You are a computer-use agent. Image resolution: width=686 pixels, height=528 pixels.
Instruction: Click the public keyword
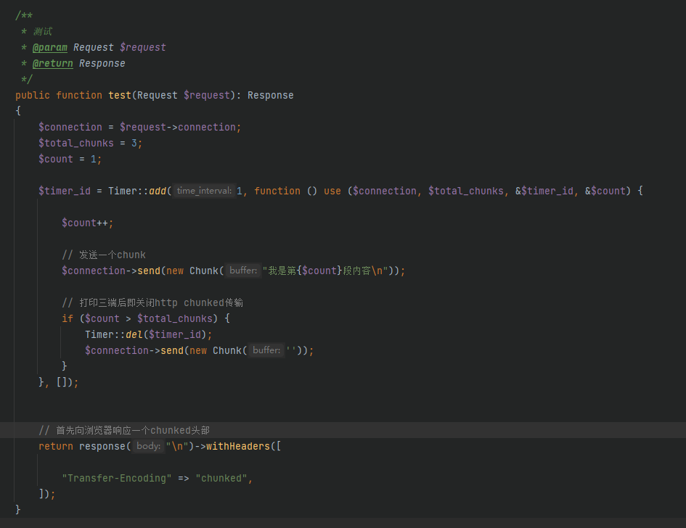[x=33, y=95]
